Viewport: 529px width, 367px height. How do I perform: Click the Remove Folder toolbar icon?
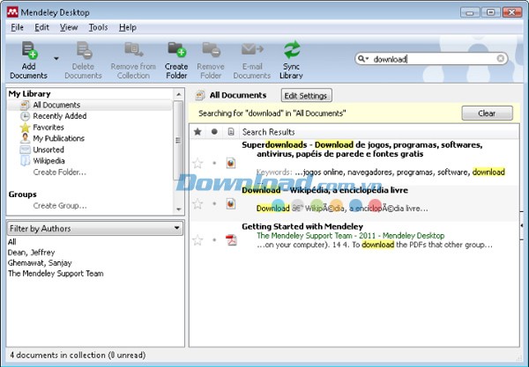[212, 49]
